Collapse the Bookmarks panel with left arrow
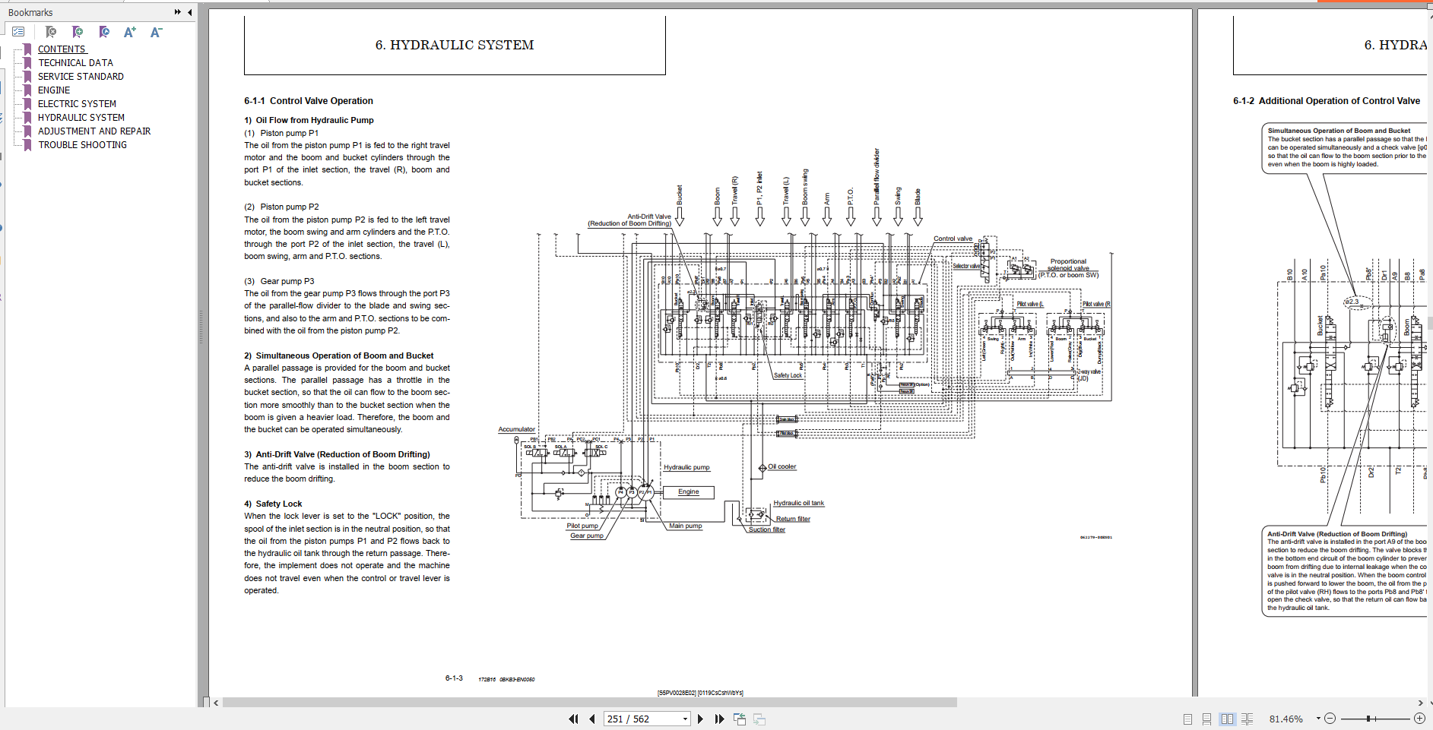The width and height of the screenshot is (1433, 730). tap(189, 12)
